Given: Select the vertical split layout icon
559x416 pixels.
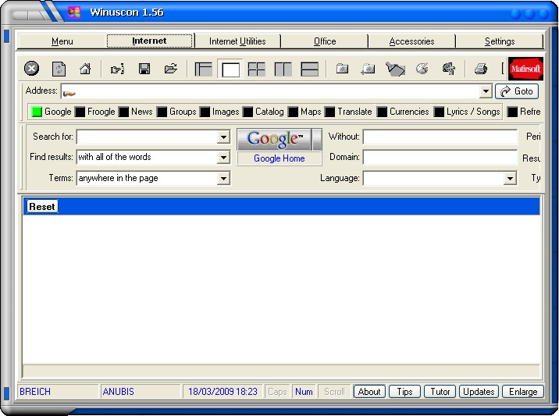Looking at the screenshot, I should tap(283, 69).
